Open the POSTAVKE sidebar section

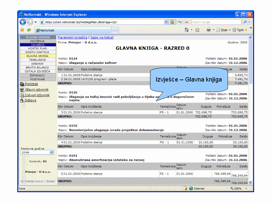[x=38, y=79]
